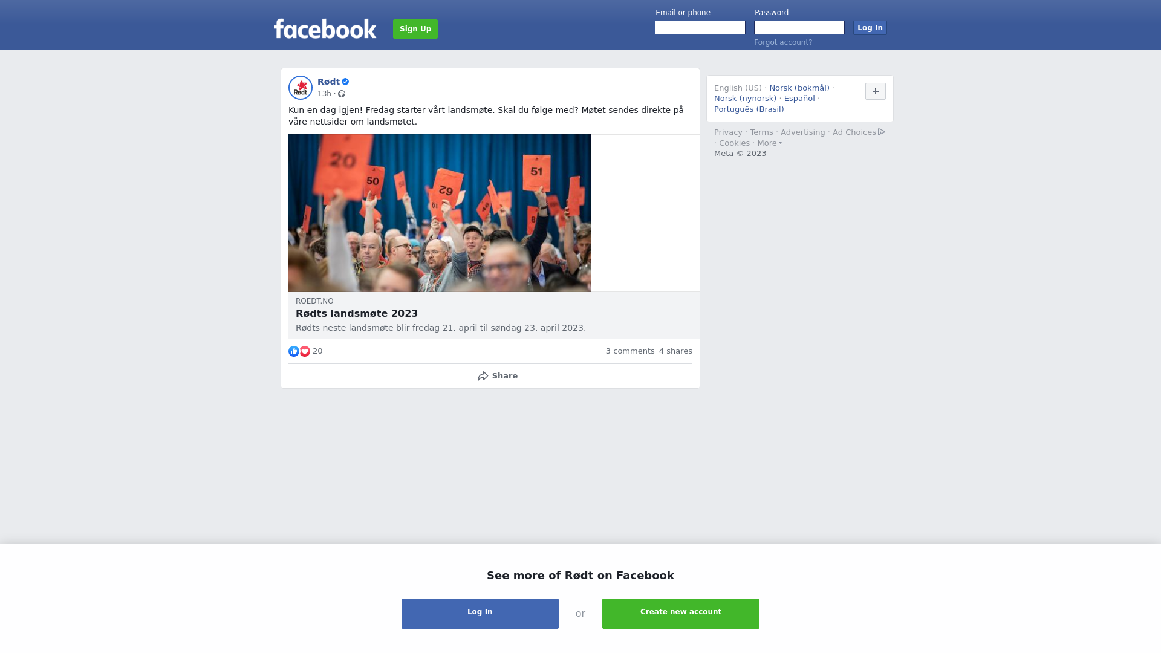Click the like reaction icon
The height and width of the screenshot is (653, 1161).
(294, 351)
